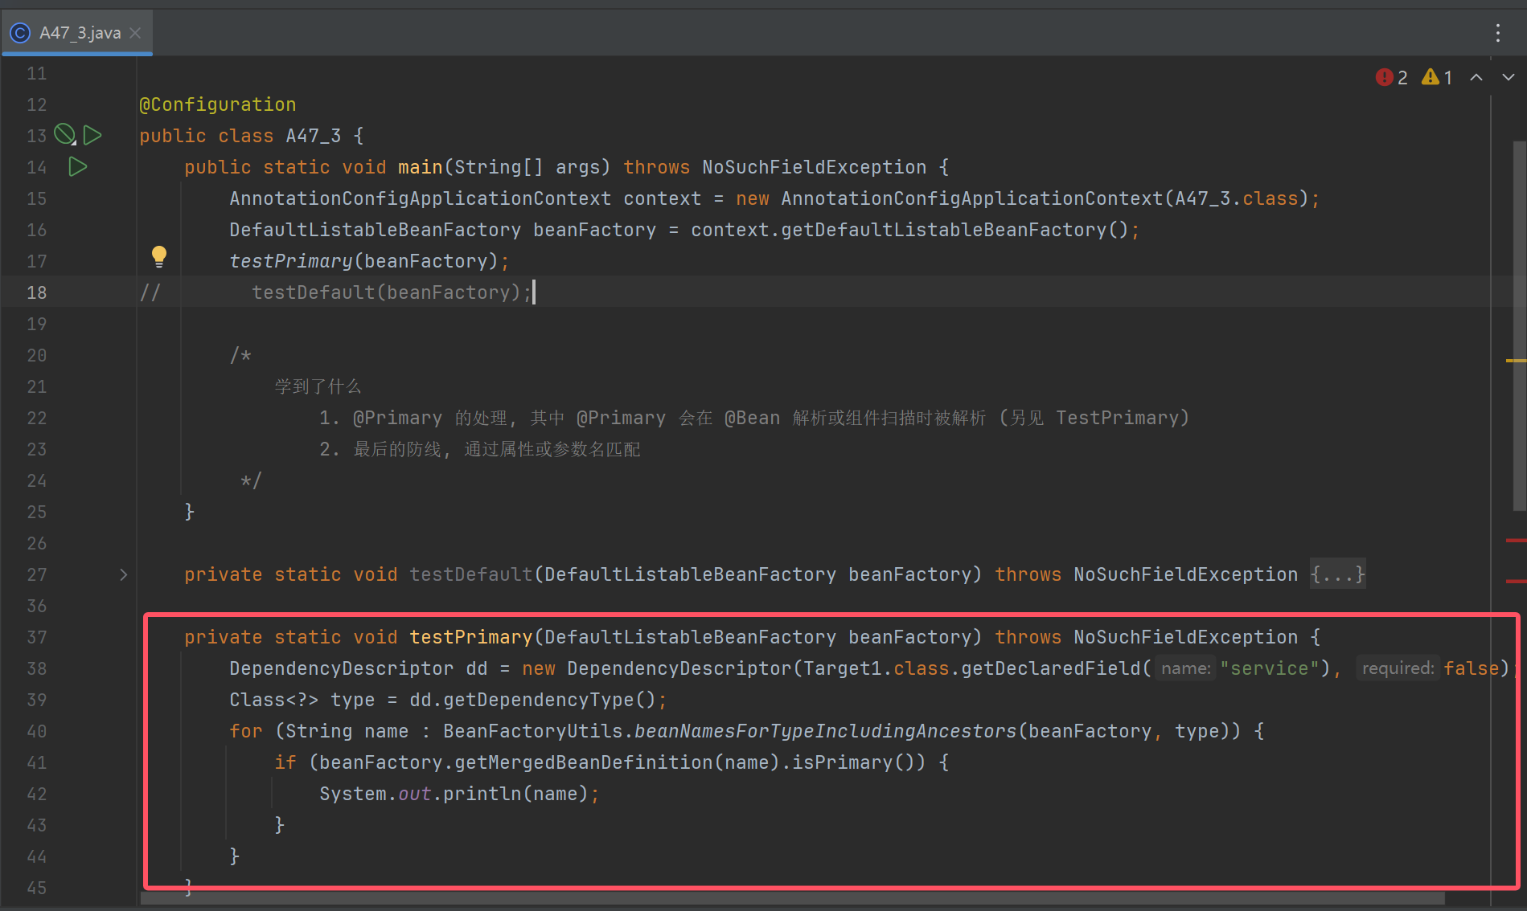The image size is (1527, 911).
Task: Click the warning indicator showing 1
Action: pyautogui.click(x=1437, y=77)
